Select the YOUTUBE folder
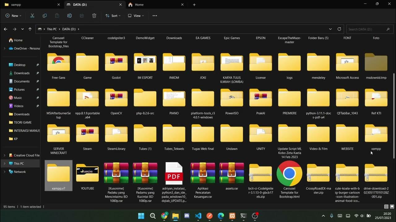396x222 pixels. coord(87,177)
